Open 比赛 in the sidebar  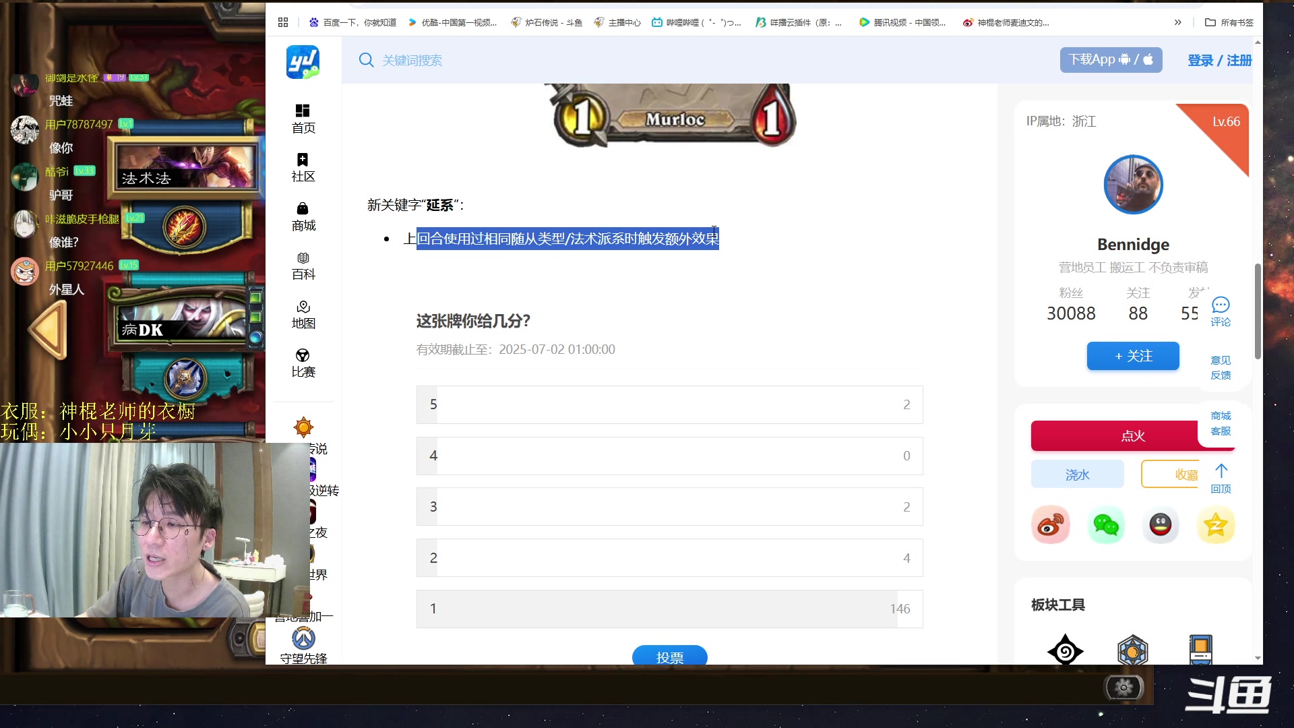(x=303, y=363)
